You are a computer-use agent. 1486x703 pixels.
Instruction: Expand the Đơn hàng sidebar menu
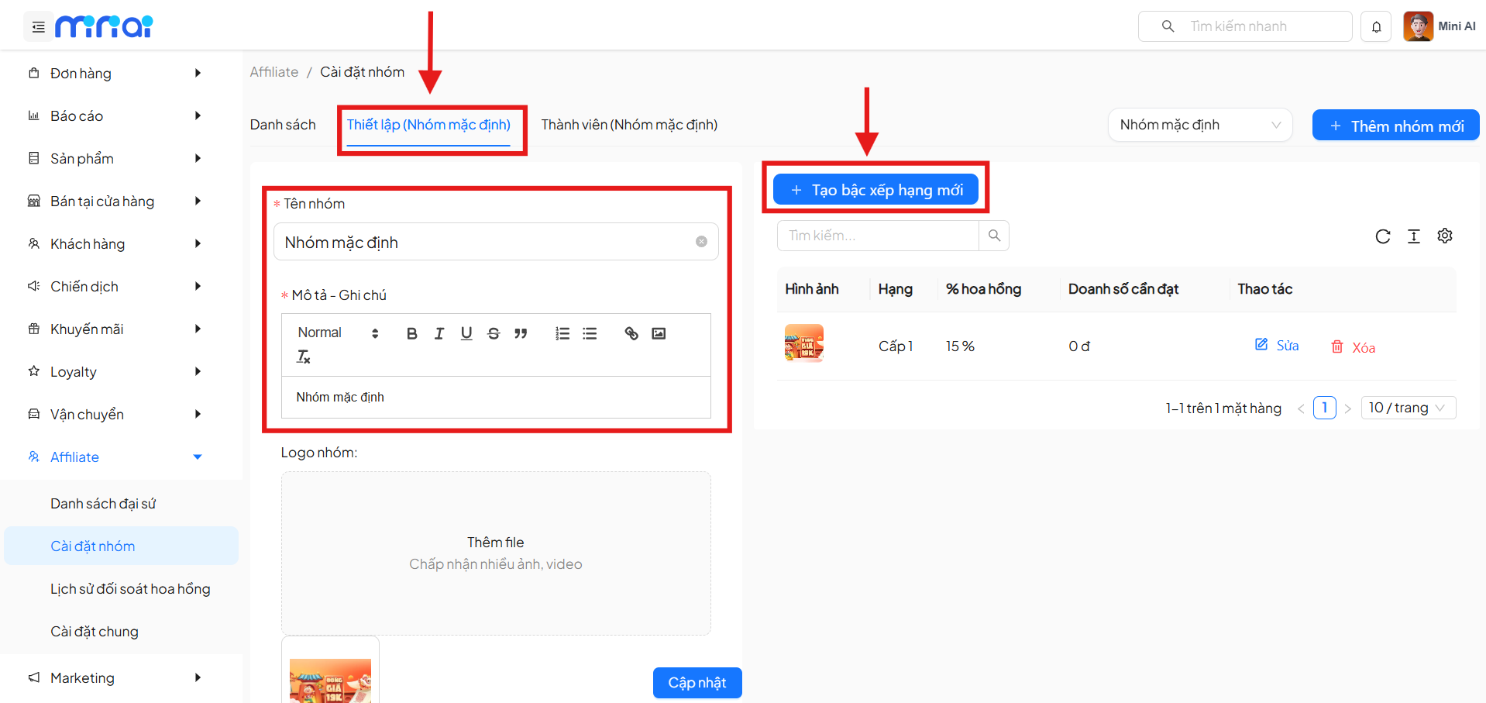click(116, 74)
